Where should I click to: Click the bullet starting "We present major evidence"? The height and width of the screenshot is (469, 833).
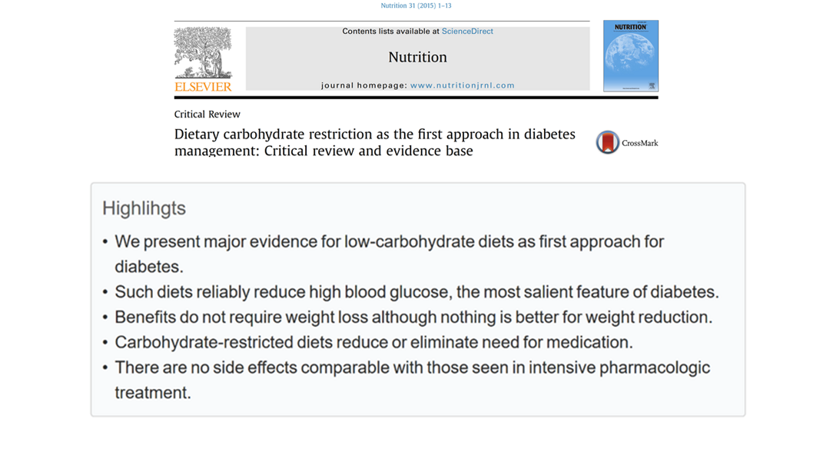click(x=389, y=242)
